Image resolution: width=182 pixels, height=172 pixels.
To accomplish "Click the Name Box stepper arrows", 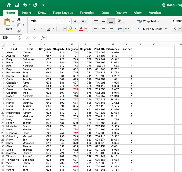I will 20,38.
